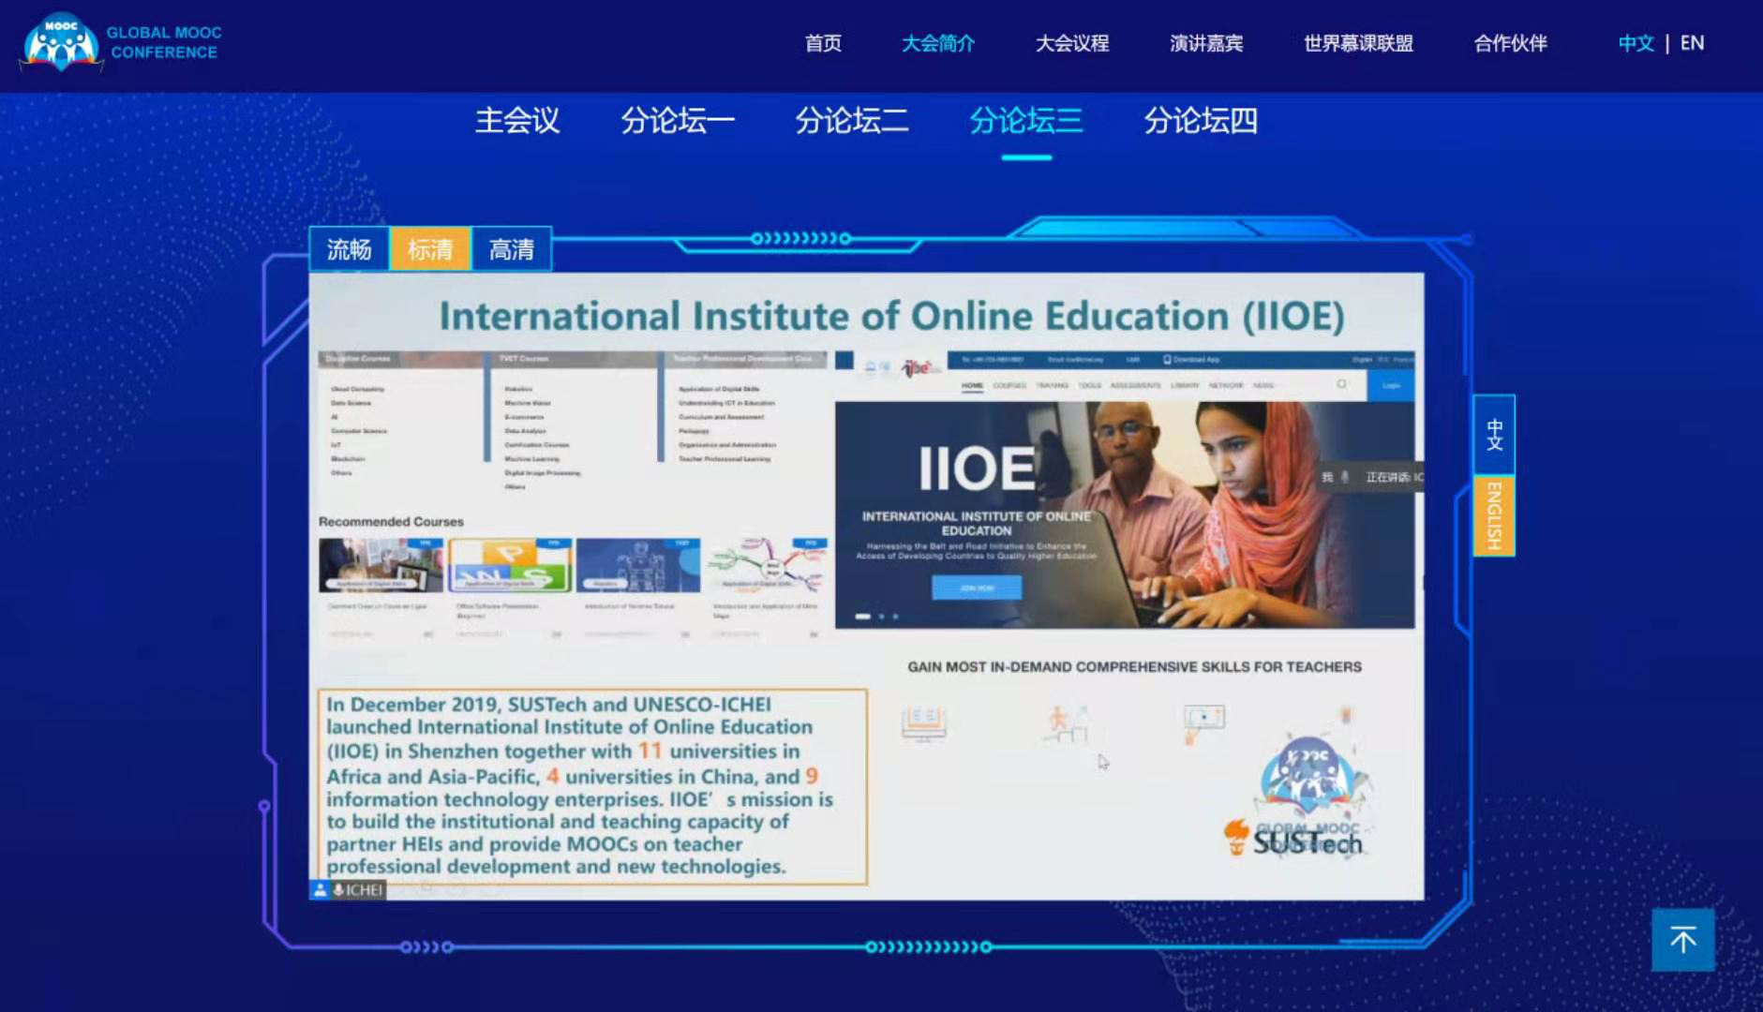Open the 大会议程 agenda menu
The image size is (1763, 1012).
point(1072,43)
